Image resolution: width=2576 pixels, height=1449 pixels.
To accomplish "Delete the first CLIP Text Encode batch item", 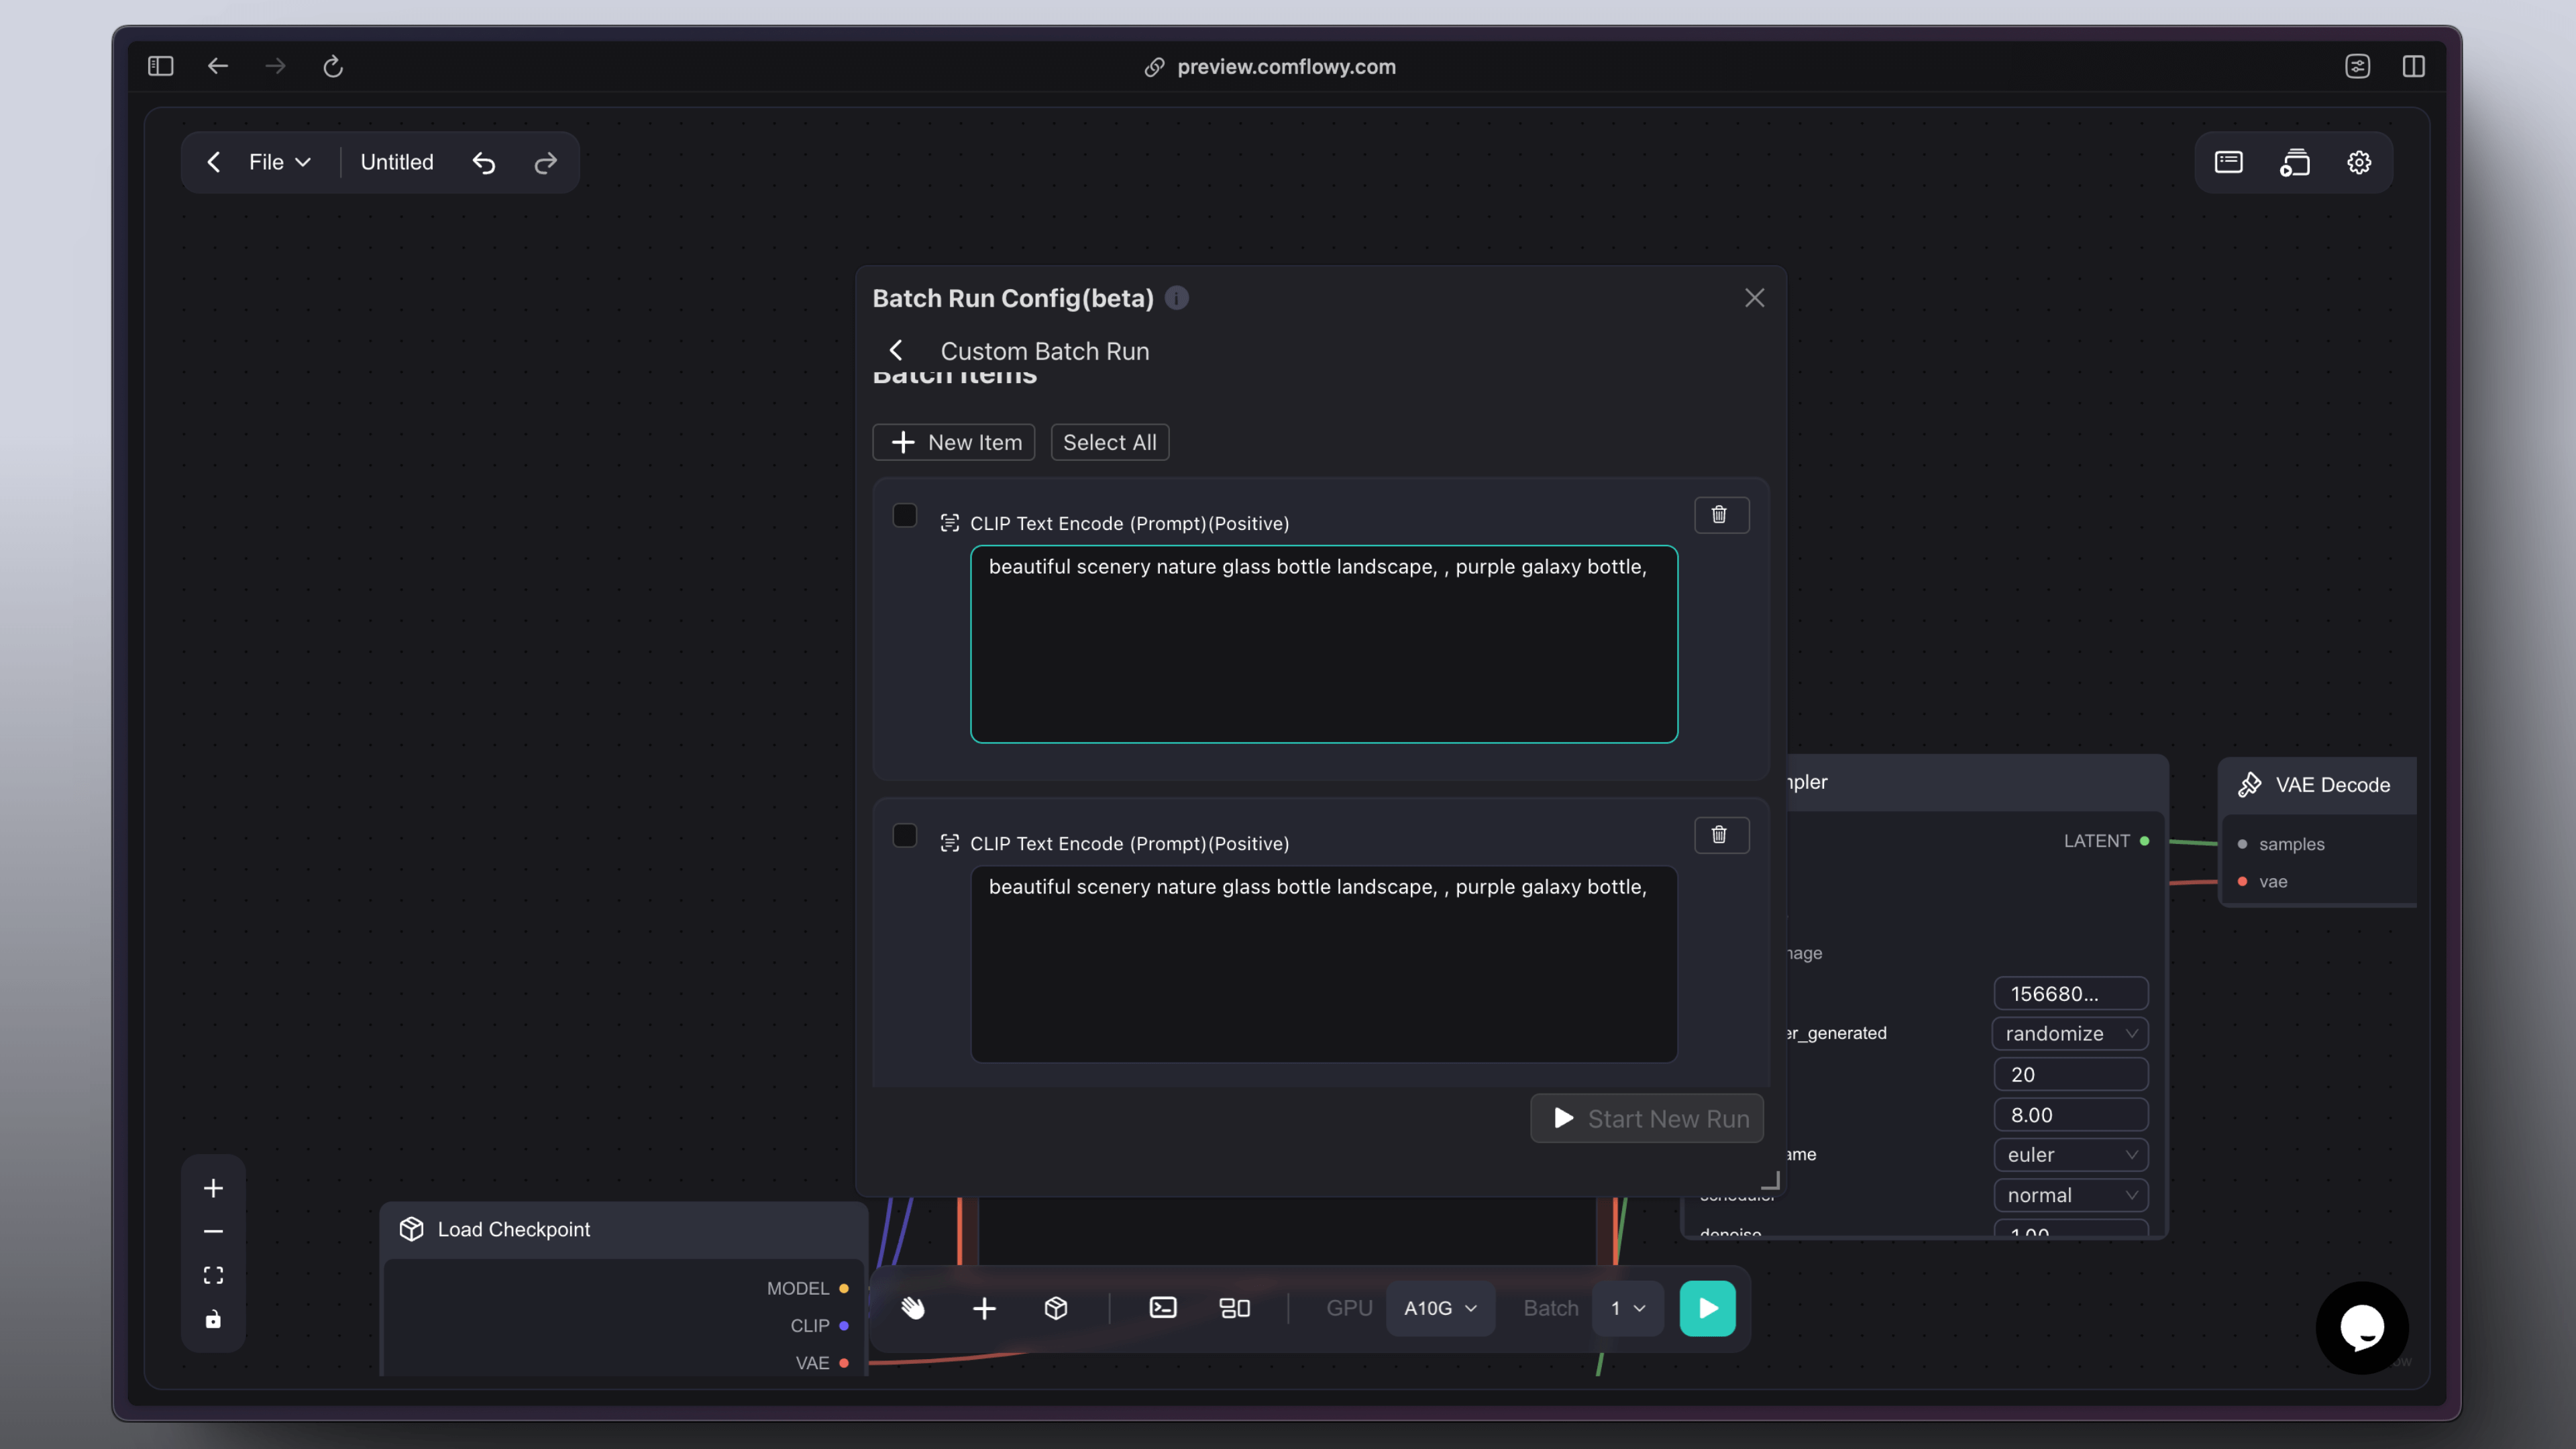I will coord(1720,514).
